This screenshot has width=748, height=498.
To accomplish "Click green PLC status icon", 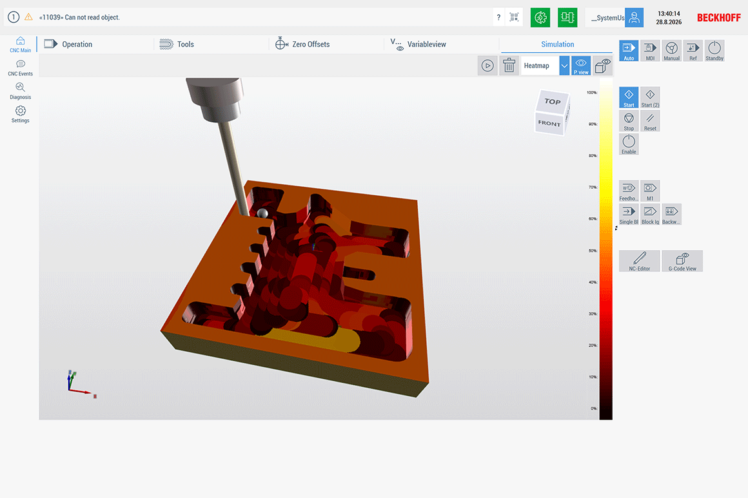I will pos(567,17).
